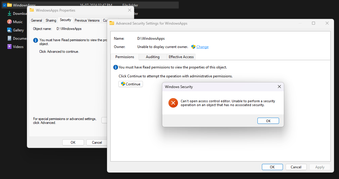Select the Security tab in WindowsApps Properties
339x179 pixels.
(x=66, y=20)
